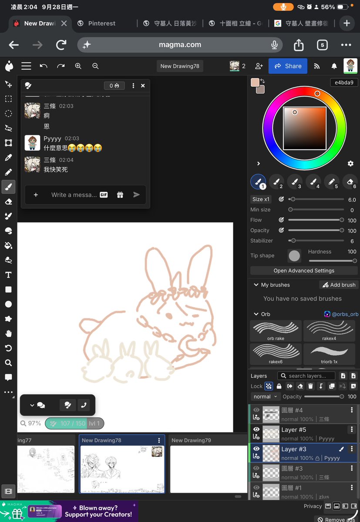Hide Layer #3 by Pyyyy eye icon
The width and height of the screenshot is (360, 522).
(256, 448)
